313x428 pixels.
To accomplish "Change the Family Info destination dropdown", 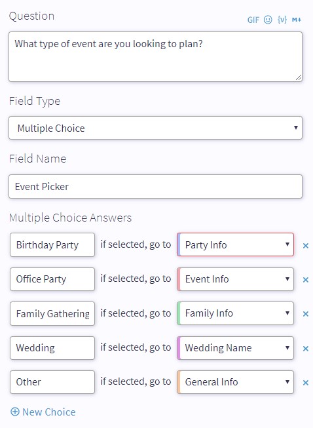I will (x=235, y=313).
